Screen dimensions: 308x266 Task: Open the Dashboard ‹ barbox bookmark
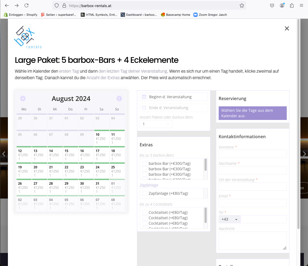[139, 15]
